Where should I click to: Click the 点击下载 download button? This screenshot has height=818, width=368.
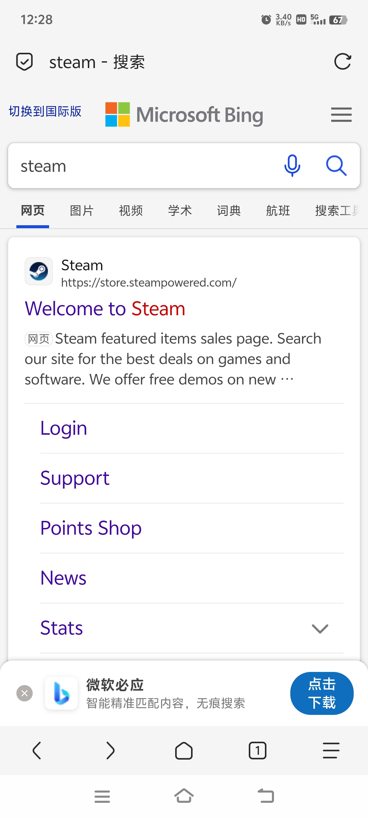(322, 693)
